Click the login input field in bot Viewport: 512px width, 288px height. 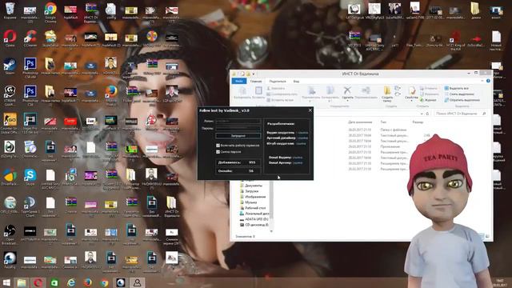point(238,121)
